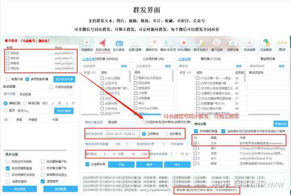291x196 pixels.
Task: Check content row 2 图片 checkbox
Action: pos(195,148)
